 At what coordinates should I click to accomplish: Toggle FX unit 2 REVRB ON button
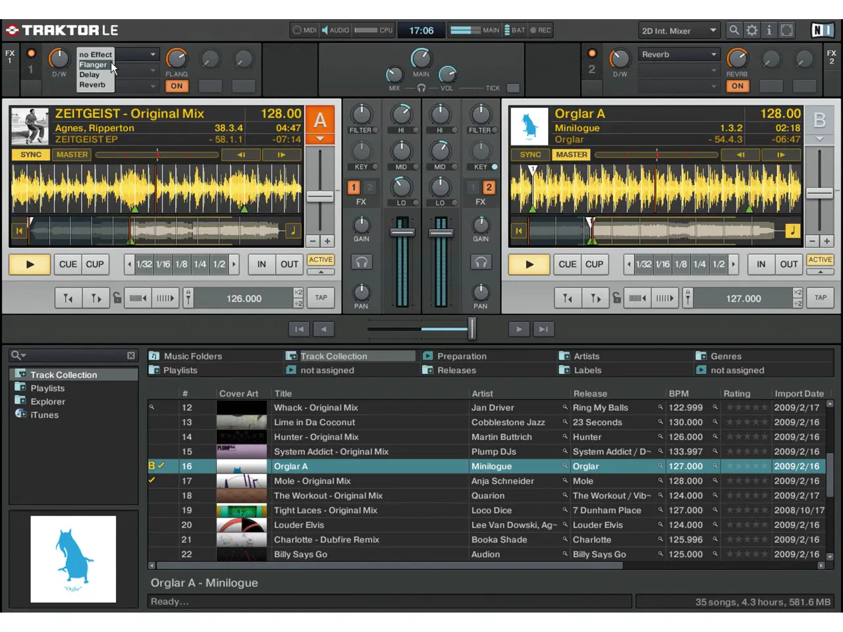point(738,86)
